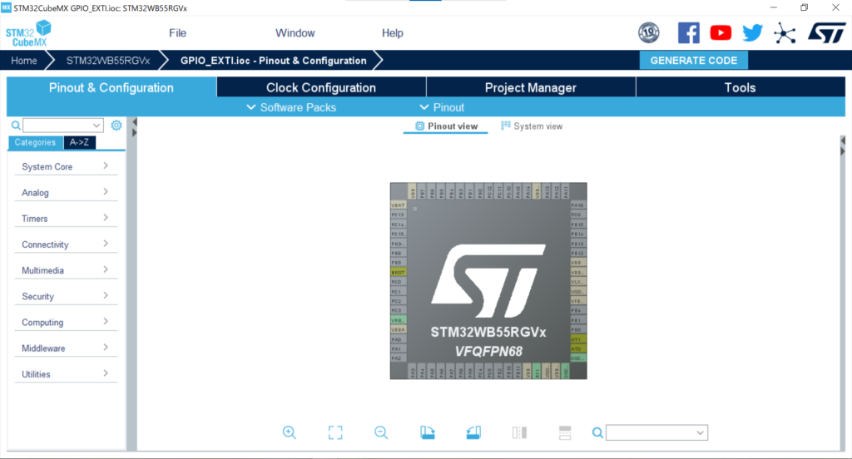Open the Window menu
Viewport: 852px width, 459px height.
[x=295, y=33]
